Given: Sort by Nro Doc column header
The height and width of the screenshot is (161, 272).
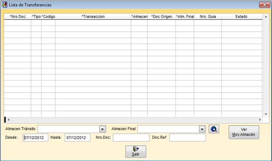Looking at the screenshot, I should (17, 17).
